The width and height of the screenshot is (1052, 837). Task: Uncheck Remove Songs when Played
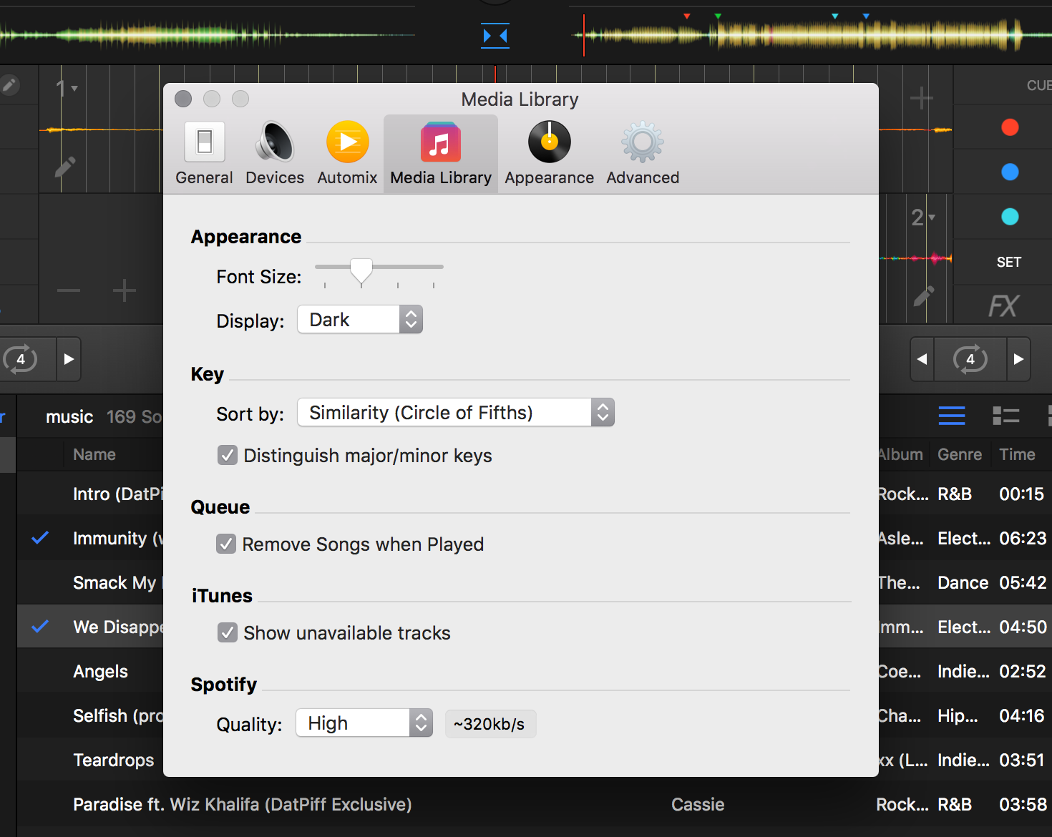tap(226, 544)
